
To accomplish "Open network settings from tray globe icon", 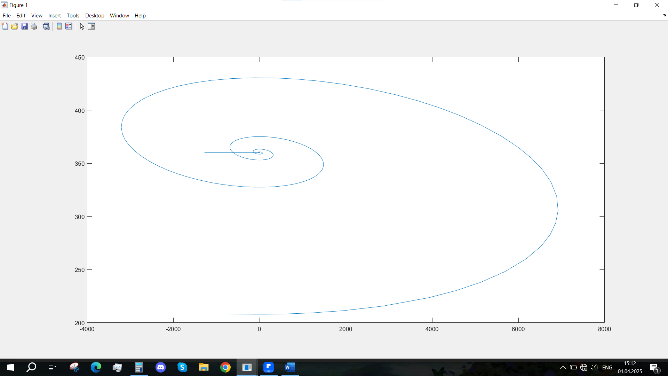I will pyautogui.click(x=584, y=367).
